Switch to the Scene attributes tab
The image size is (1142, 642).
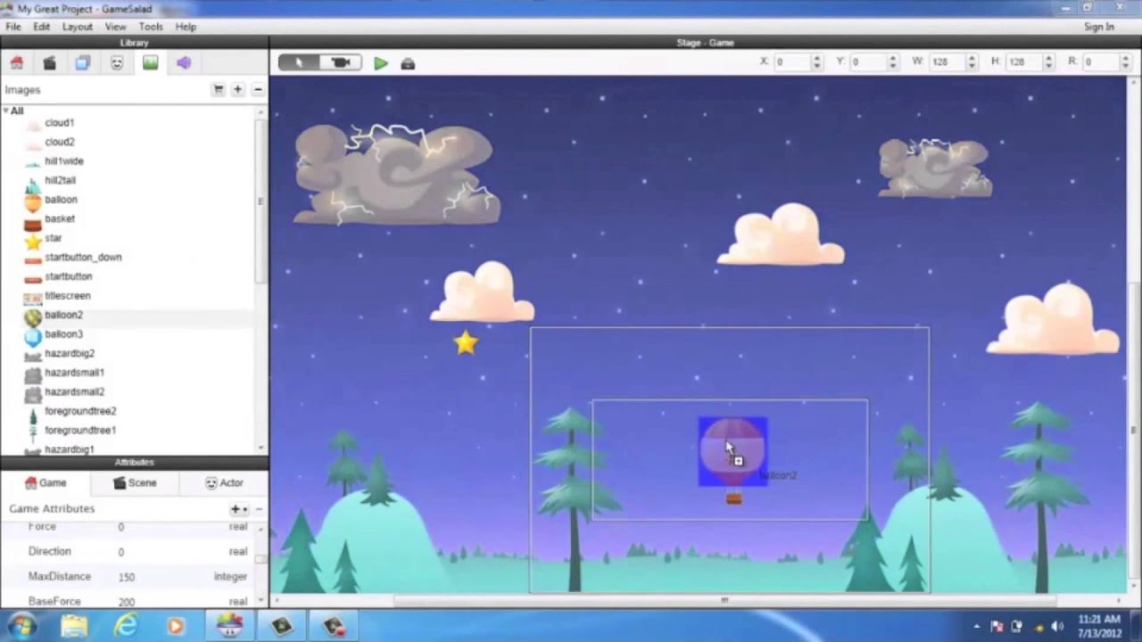pos(134,482)
